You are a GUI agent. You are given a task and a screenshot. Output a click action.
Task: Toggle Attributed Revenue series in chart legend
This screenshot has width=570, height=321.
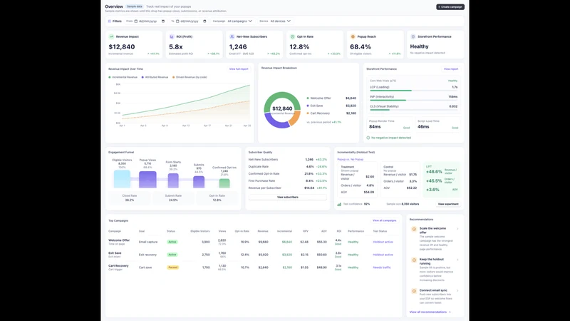[155, 77]
